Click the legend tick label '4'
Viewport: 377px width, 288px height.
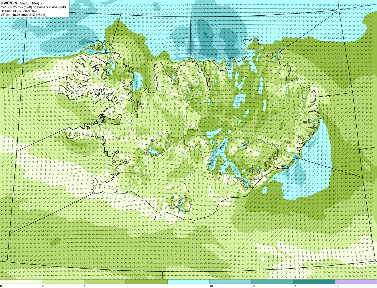click(85, 286)
